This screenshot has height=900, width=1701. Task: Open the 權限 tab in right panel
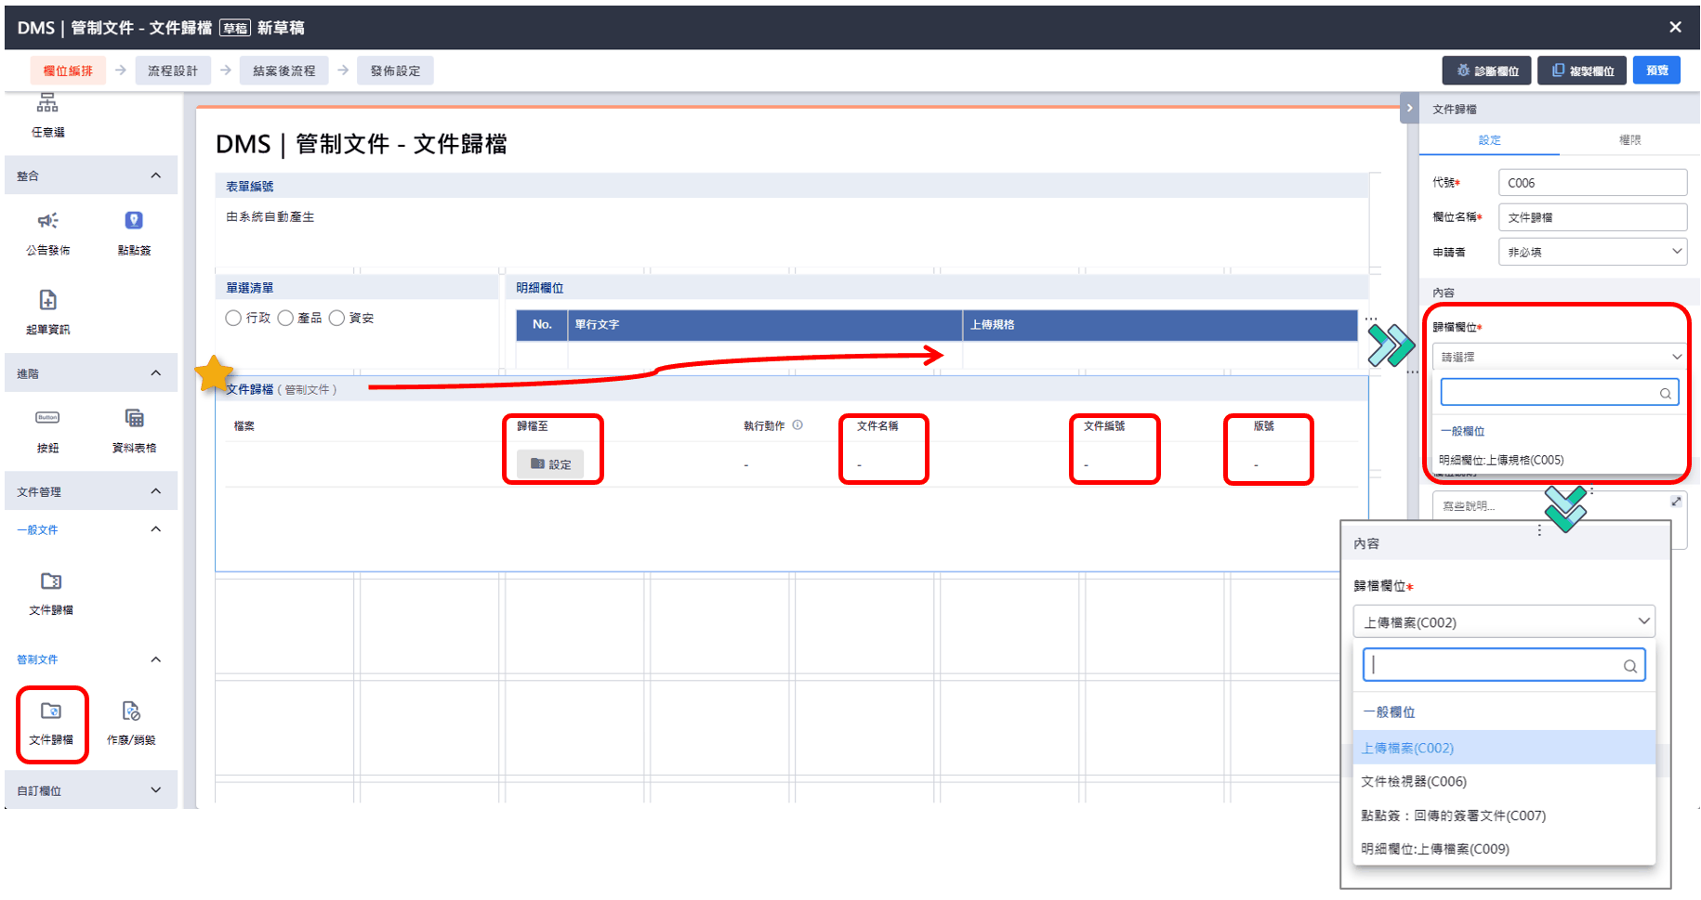point(1631,140)
